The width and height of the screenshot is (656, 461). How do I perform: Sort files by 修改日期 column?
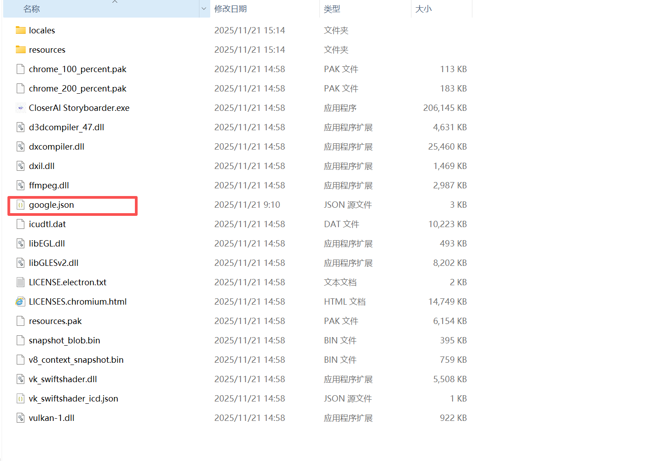point(231,9)
